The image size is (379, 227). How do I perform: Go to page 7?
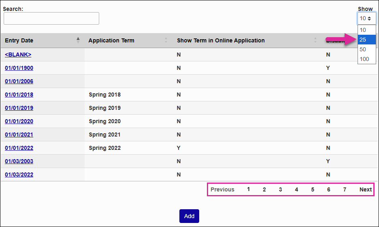[x=345, y=189]
